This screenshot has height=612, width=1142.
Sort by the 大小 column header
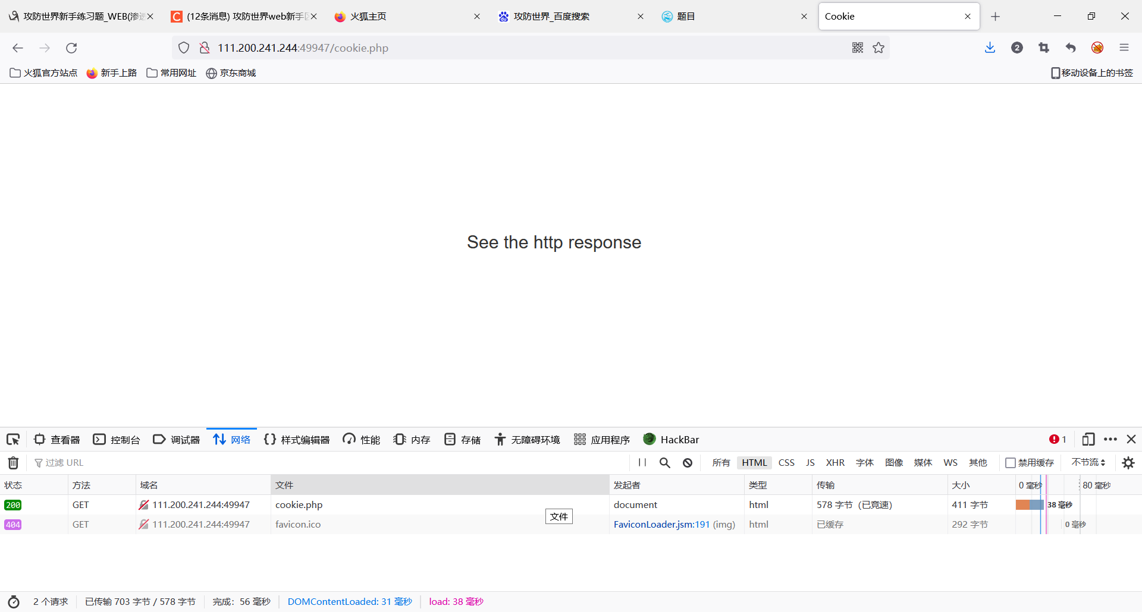point(981,485)
